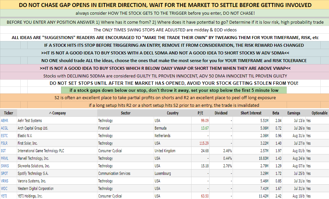Sort by the Short Interest column header
The height and width of the screenshot is (199, 329).
click(251, 113)
